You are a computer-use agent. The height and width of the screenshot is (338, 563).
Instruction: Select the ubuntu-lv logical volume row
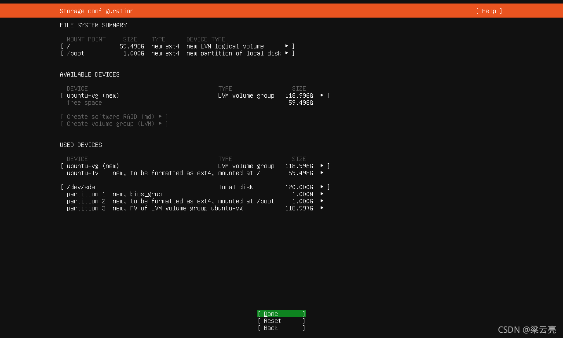click(195, 173)
